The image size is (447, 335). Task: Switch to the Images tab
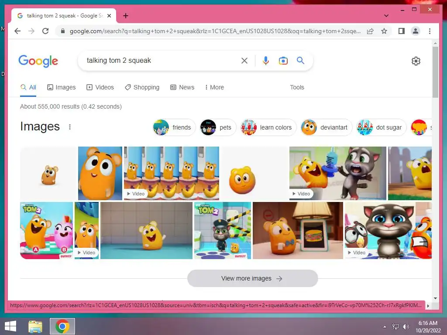click(x=61, y=87)
